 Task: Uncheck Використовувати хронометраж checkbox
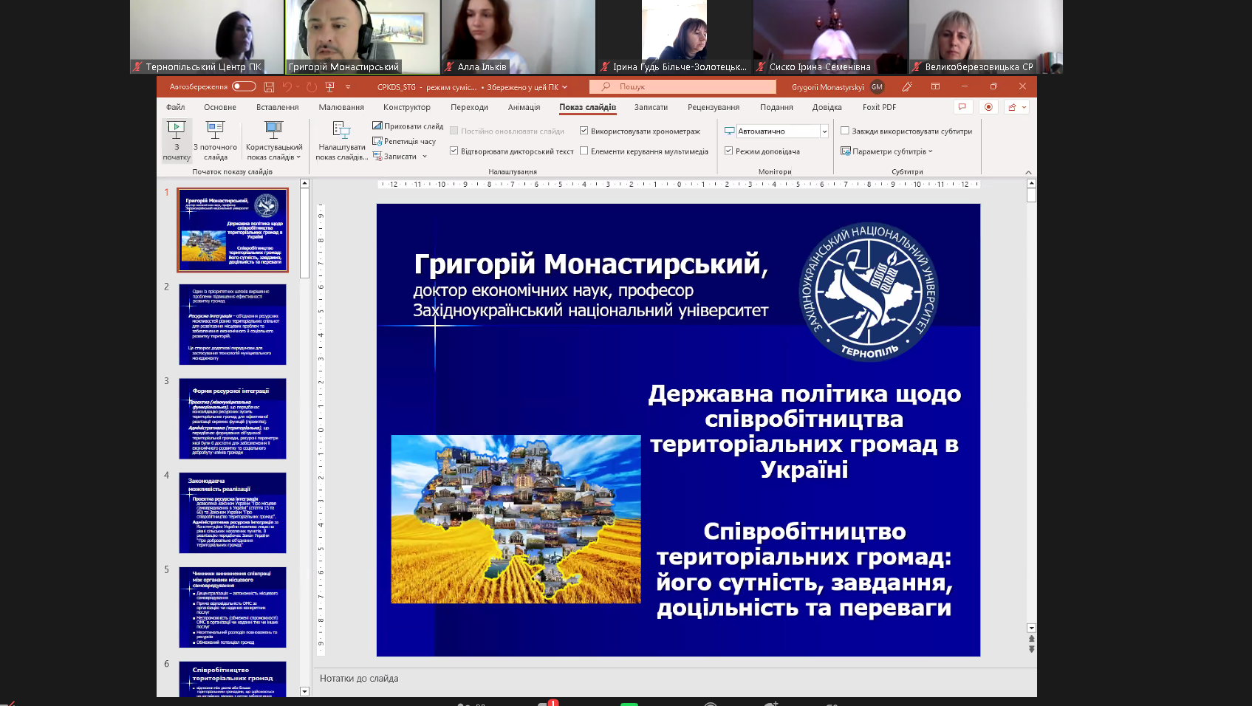584,131
